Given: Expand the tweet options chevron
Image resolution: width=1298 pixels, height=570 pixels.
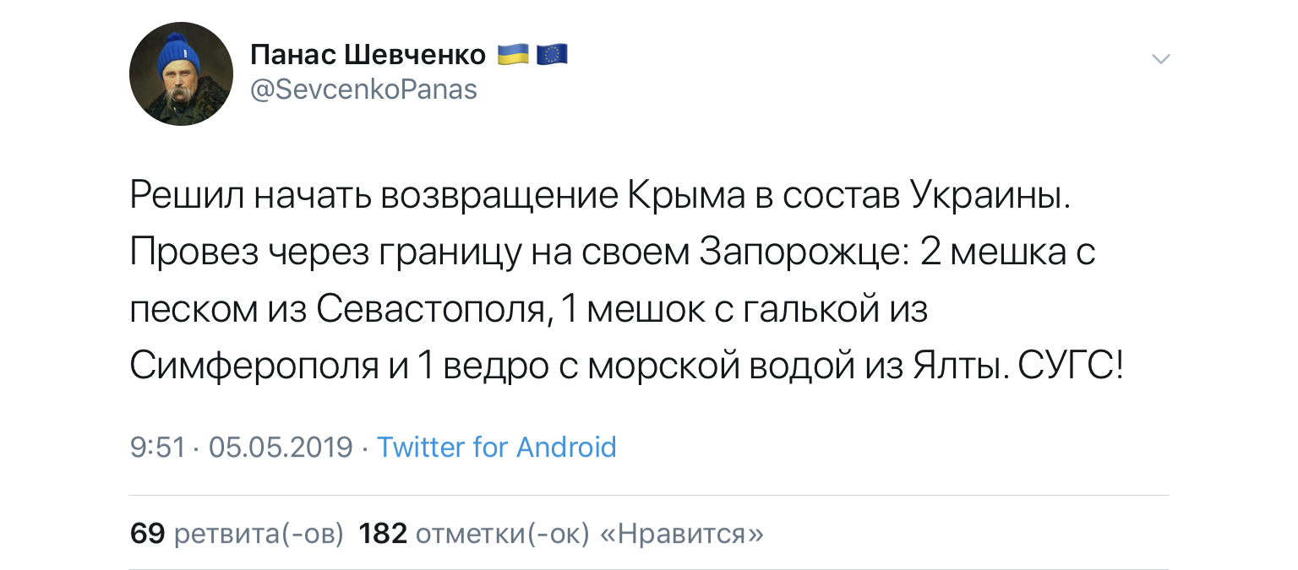Looking at the screenshot, I should pyautogui.click(x=1162, y=58).
